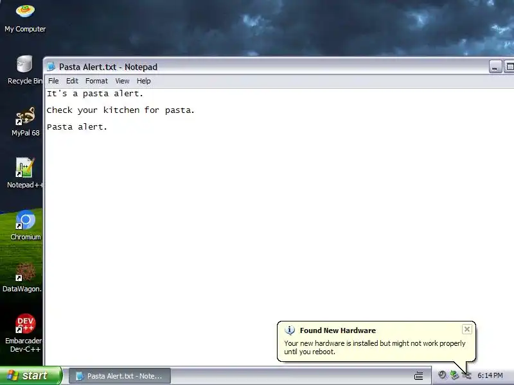Click the Found New Hardware balloon title
Screen dimensions: 514x385
tap(338, 330)
